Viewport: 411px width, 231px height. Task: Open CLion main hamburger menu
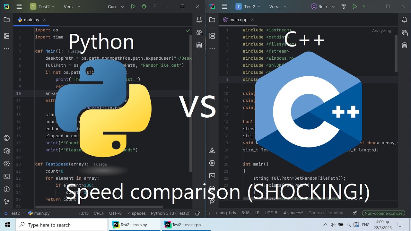pyautogui.click(x=225, y=6)
